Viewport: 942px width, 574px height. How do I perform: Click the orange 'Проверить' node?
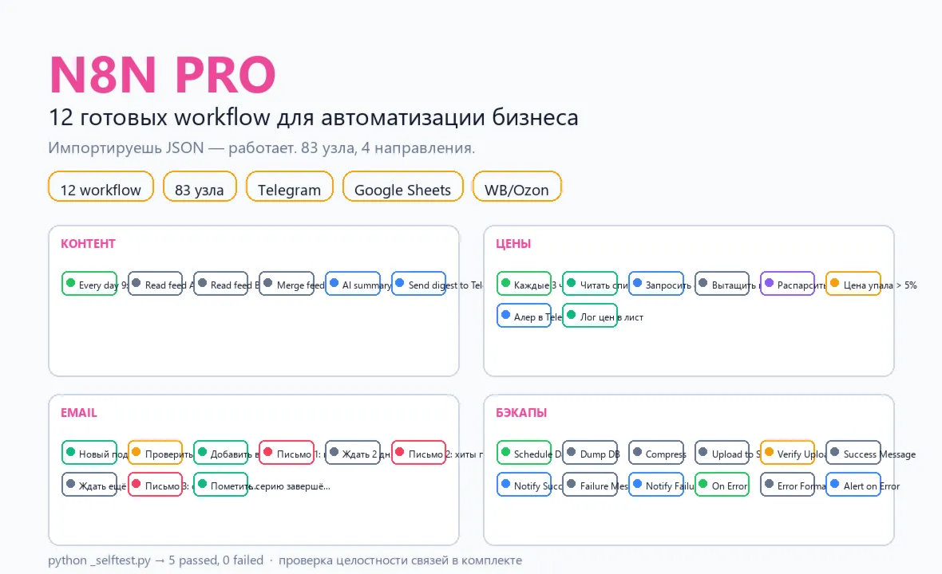coord(155,453)
